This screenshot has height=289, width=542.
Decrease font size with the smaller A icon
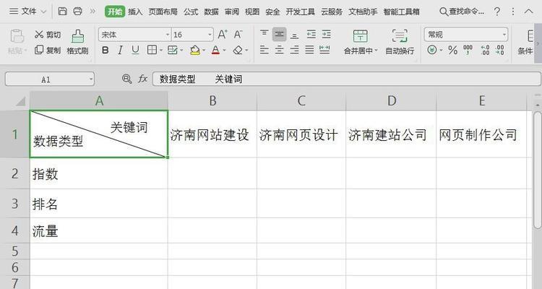pyautogui.click(x=238, y=34)
